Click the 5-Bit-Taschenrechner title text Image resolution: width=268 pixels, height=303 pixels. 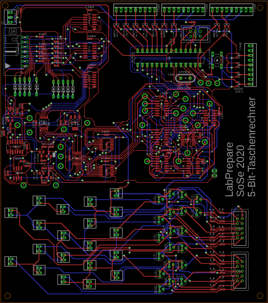point(252,147)
